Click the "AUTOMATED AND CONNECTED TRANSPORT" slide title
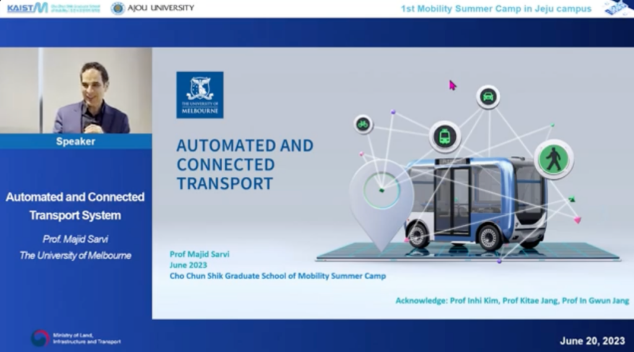634x352 pixels. tap(245, 165)
